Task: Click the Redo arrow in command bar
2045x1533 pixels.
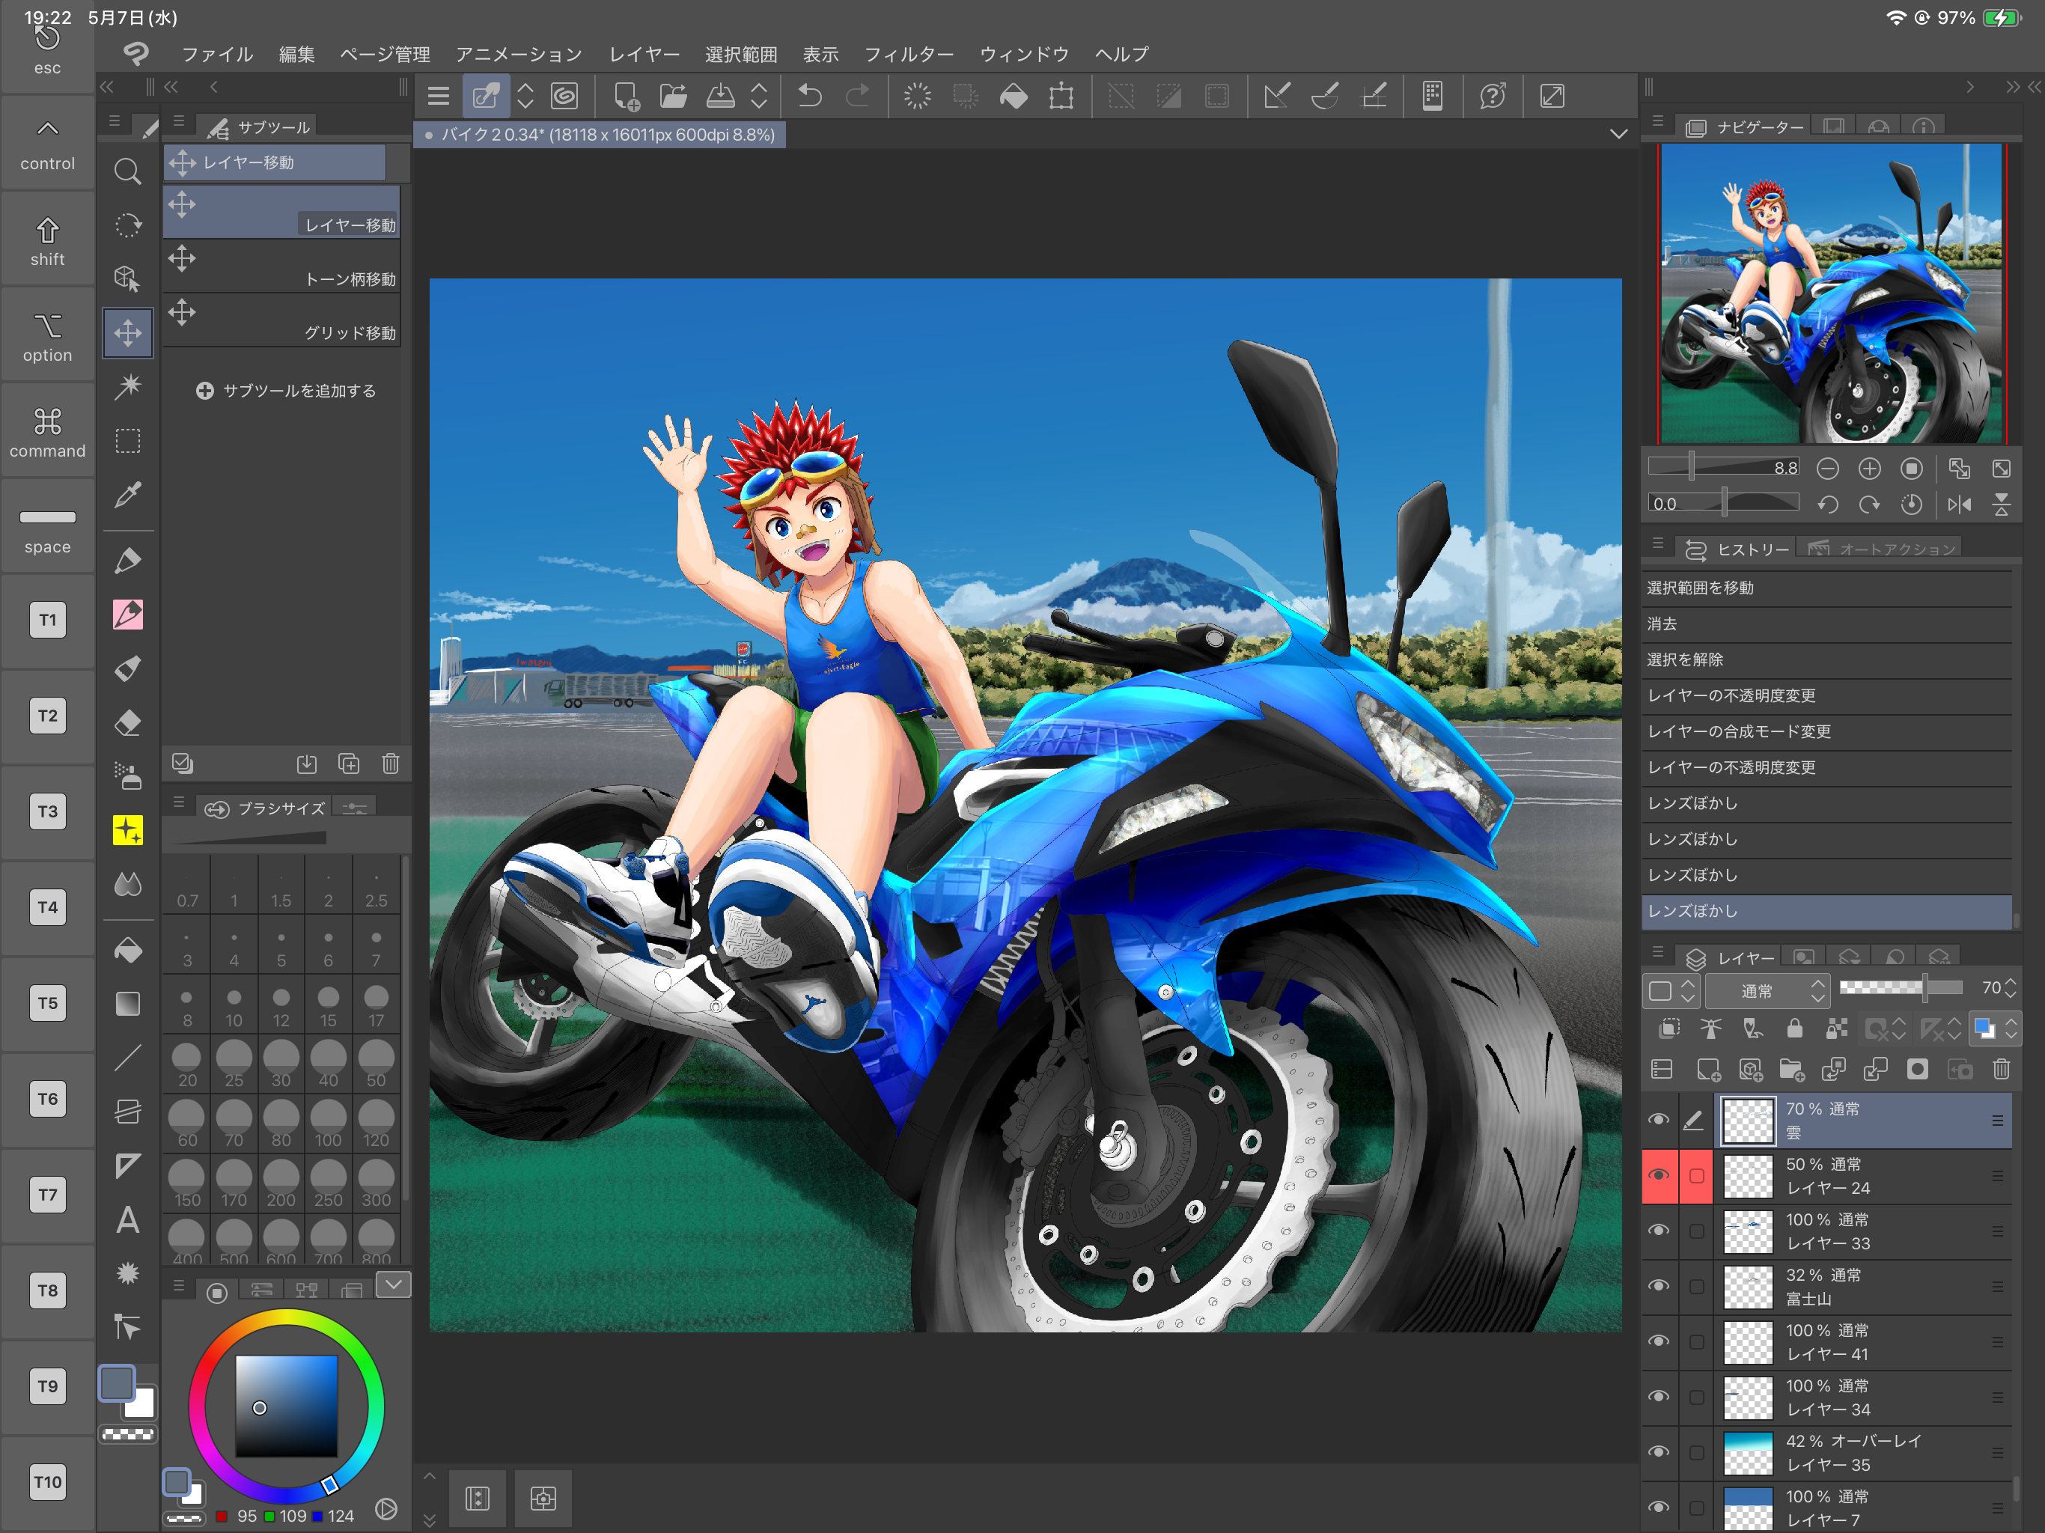Action: (858, 96)
